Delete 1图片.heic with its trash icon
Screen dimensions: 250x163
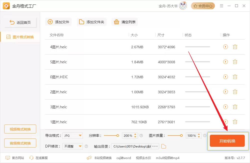235,122
